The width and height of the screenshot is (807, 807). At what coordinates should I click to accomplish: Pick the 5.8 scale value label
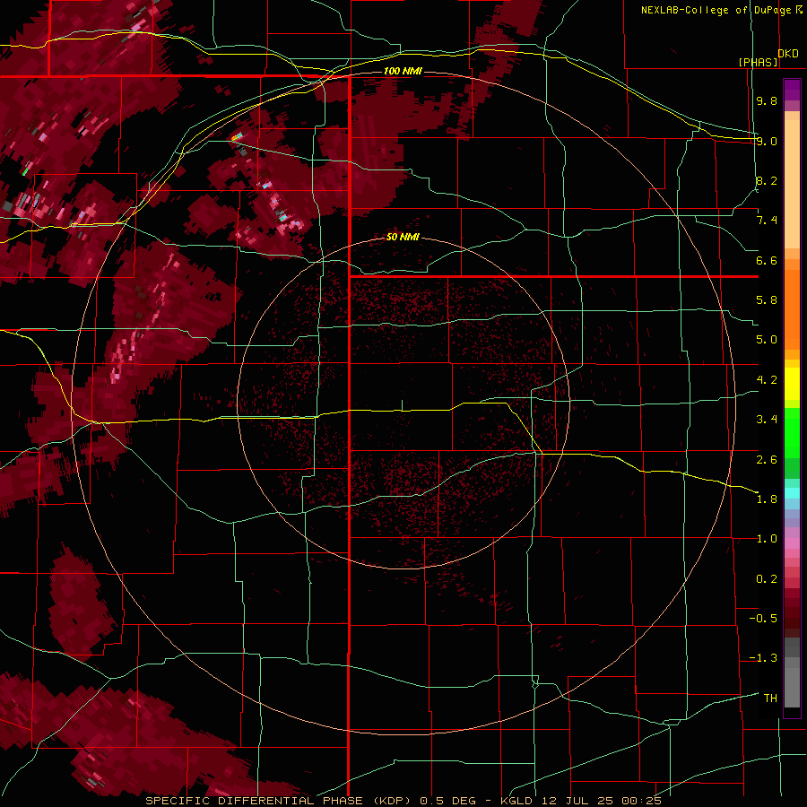[x=767, y=300]
